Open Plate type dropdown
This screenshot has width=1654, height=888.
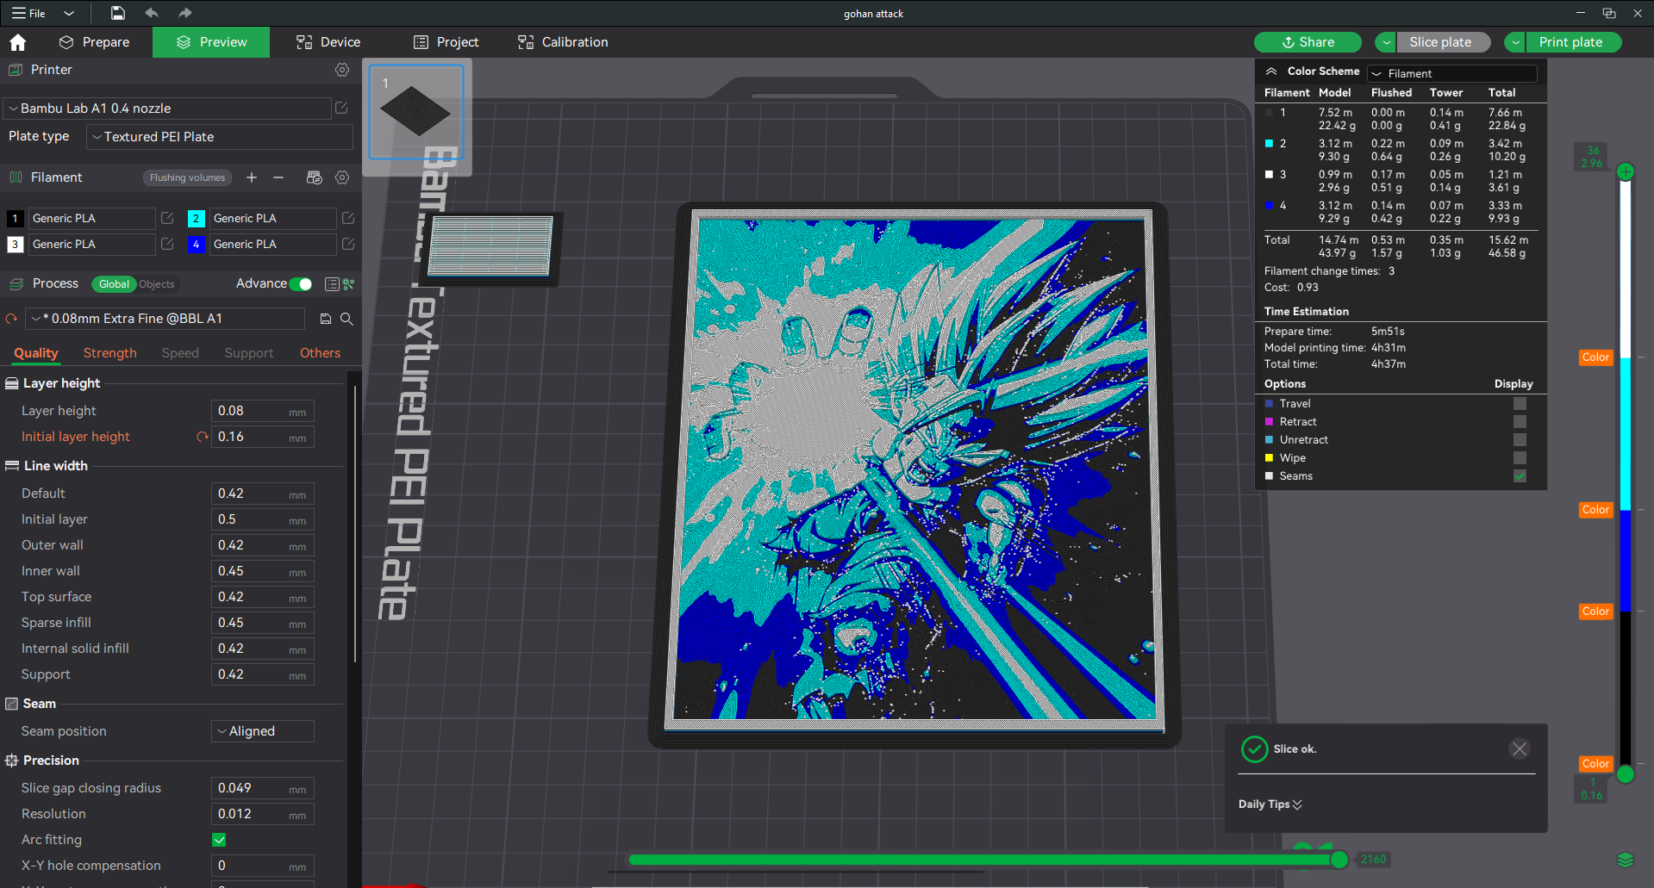220,137
